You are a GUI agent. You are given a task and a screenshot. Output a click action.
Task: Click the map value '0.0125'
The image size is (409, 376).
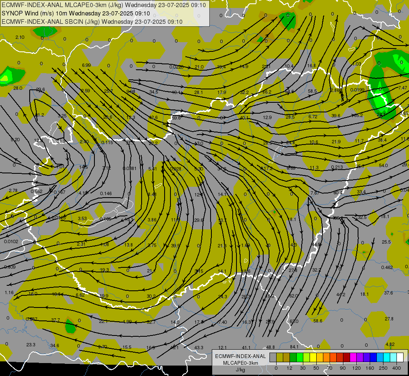(58, 218)
